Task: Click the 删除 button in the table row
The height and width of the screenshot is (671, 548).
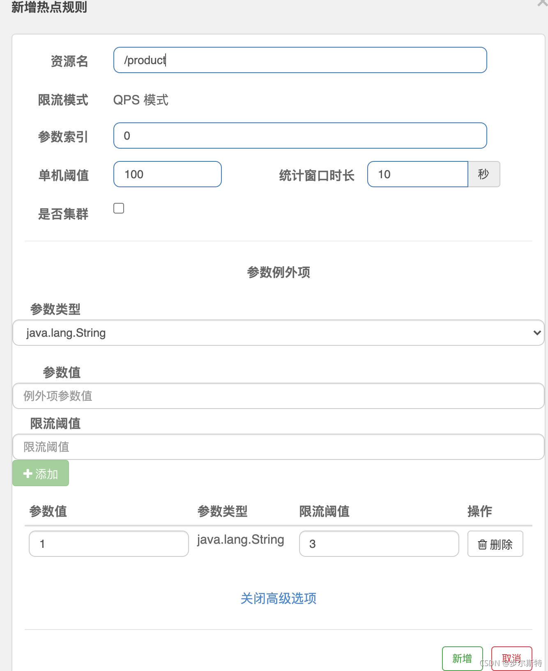Action: tap(495, 544)
